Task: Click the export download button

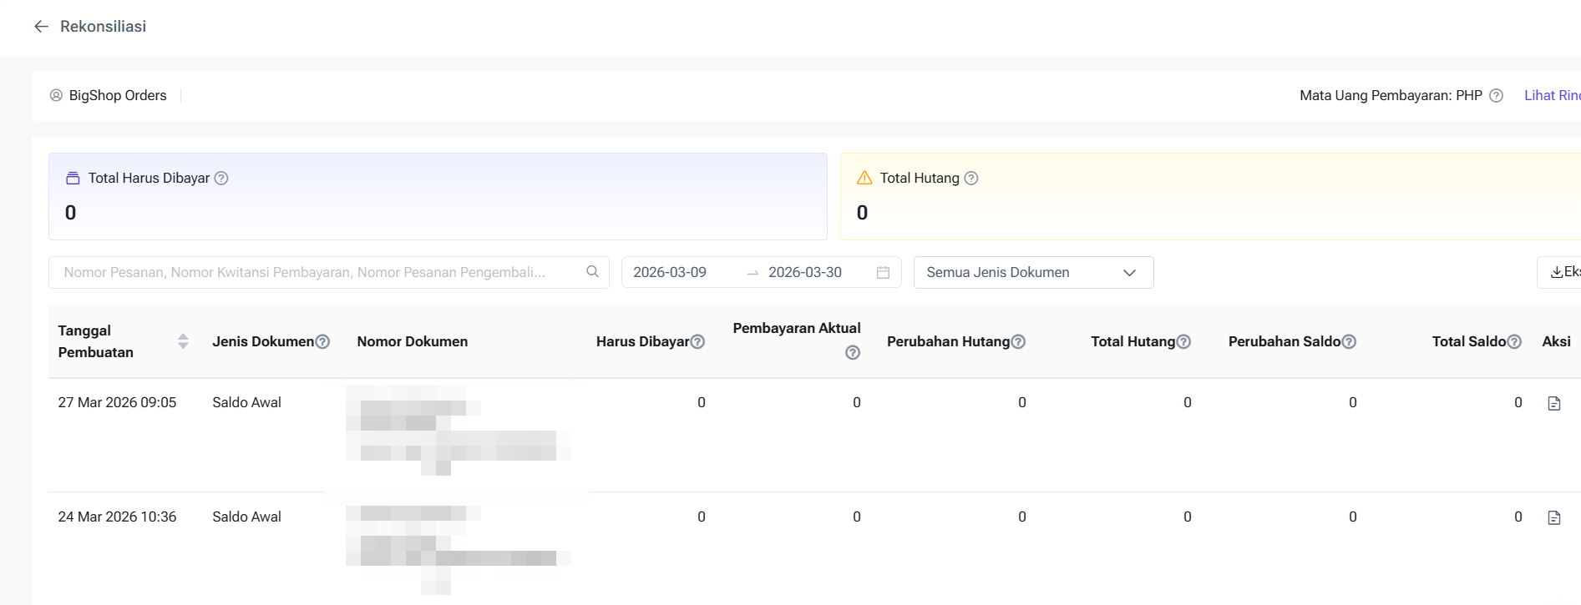Action: [x=1560, y=272]
